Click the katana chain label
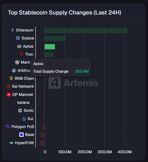The image size is (148, 162). point(23,102)
